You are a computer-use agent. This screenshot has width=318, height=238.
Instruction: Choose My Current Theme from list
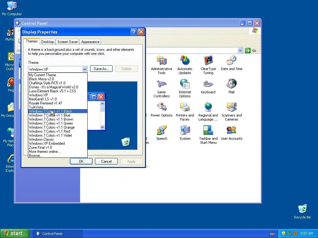[57, 75]
